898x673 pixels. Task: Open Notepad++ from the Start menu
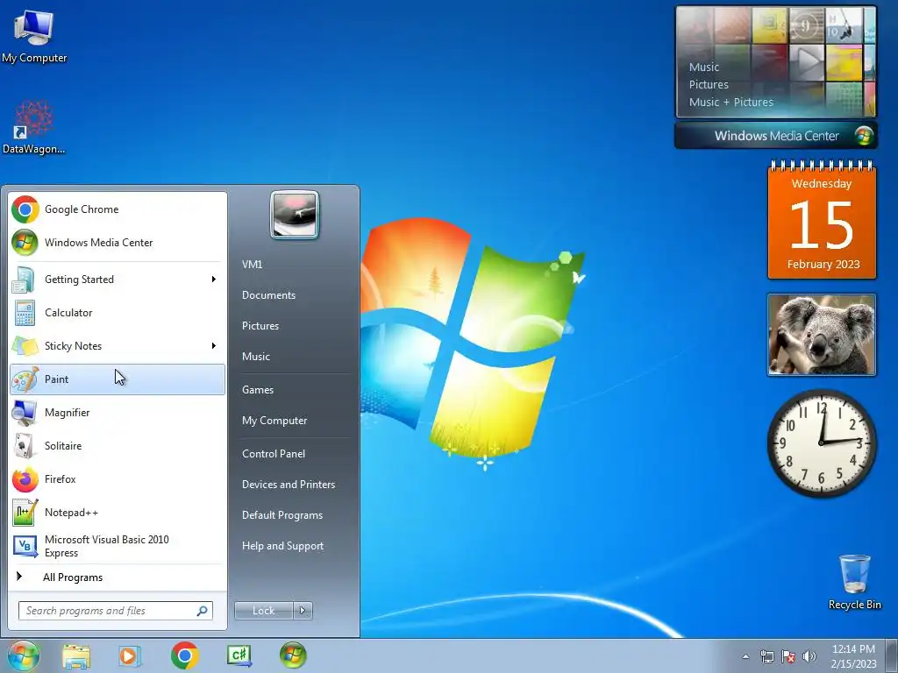tap(118, 512)
